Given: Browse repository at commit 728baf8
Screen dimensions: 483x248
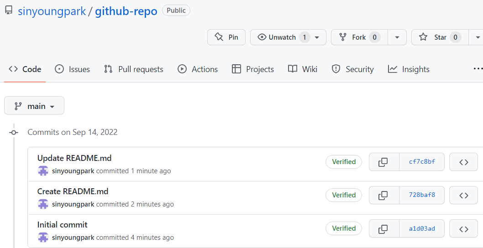Looking at the screenshot, I should (463, 195).
